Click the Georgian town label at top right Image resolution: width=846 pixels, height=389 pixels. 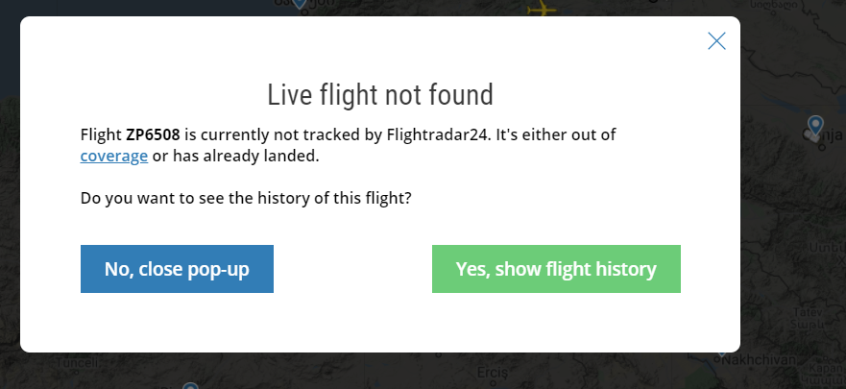774,6
